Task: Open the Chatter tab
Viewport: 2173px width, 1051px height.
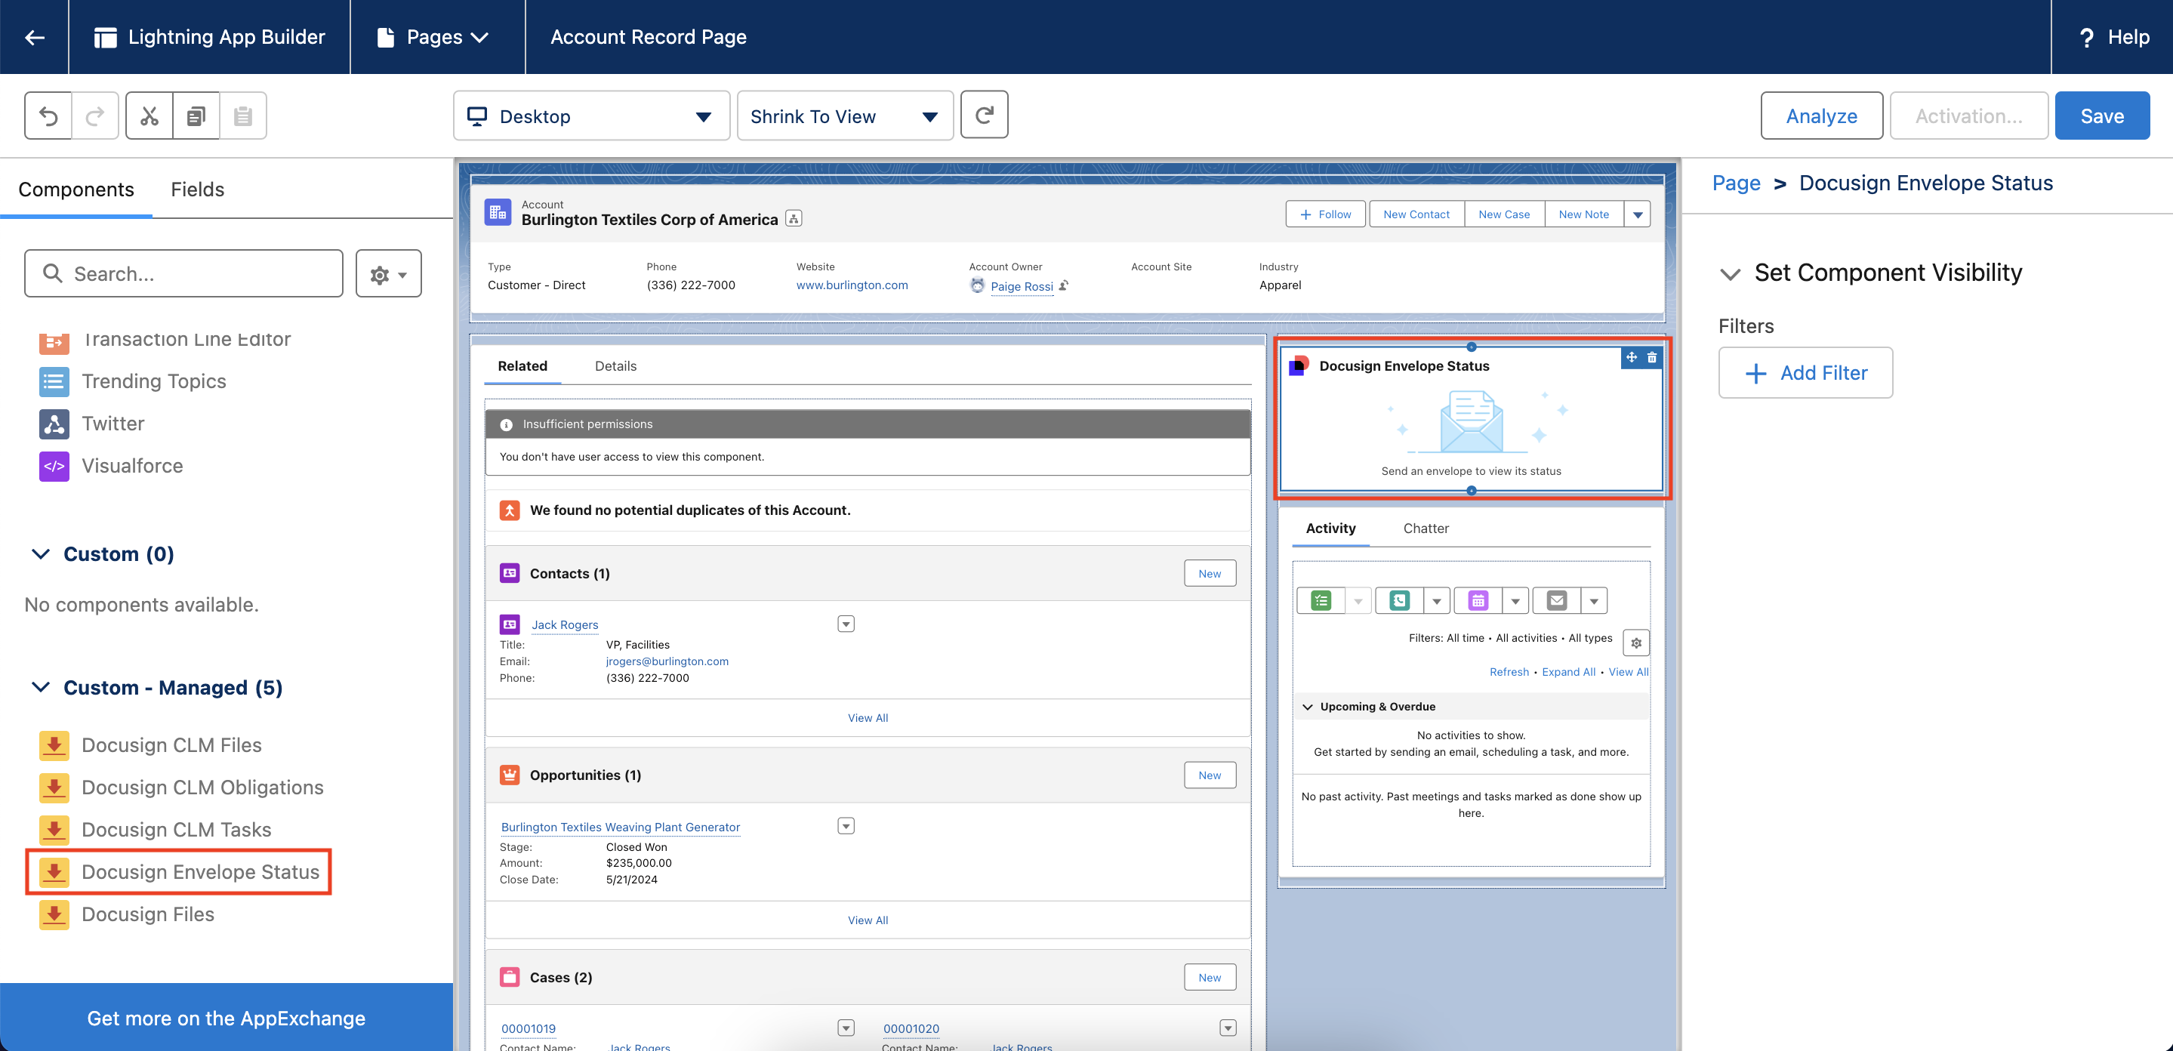Action: pyautogui.click(x=1426, y=528)
